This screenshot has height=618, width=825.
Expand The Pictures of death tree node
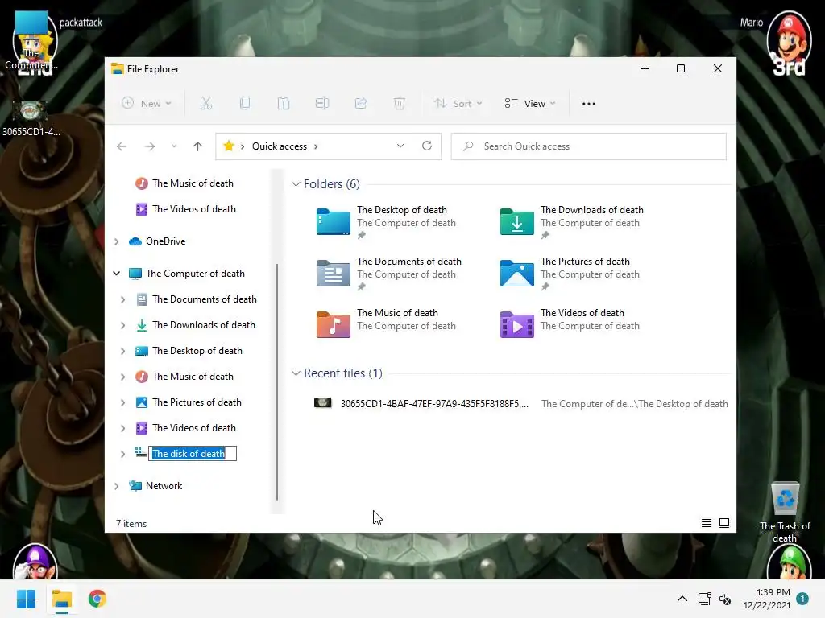click(123, 402)
